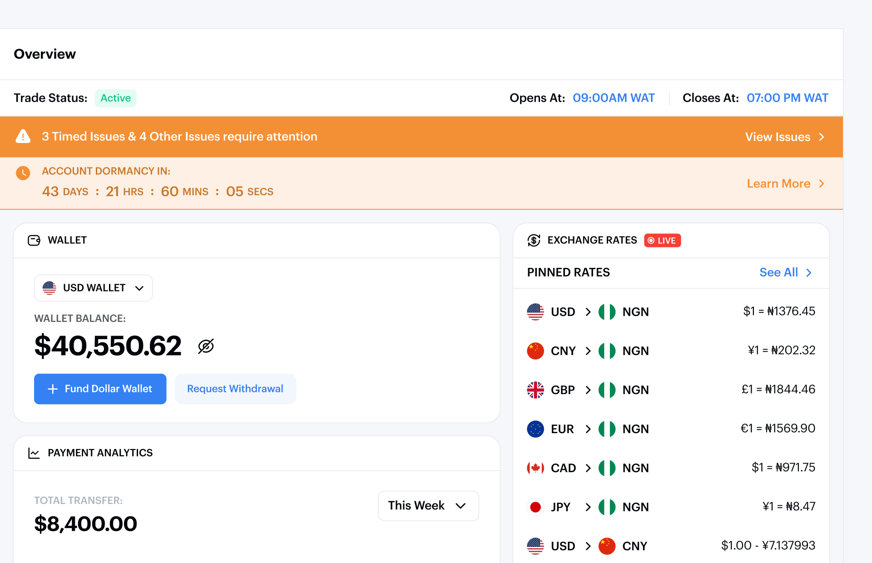The height and width of the screenshot is (563, 872).
Task: Click the CAD currency label
Action: click(x=563, y=468)
